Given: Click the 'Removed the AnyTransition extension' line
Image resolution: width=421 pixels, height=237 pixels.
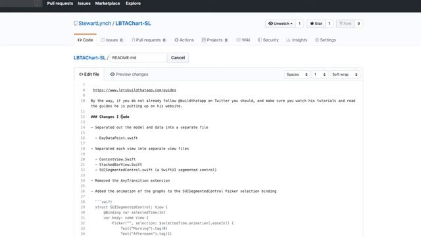Looking at the screenshot, I should (130, 180).
